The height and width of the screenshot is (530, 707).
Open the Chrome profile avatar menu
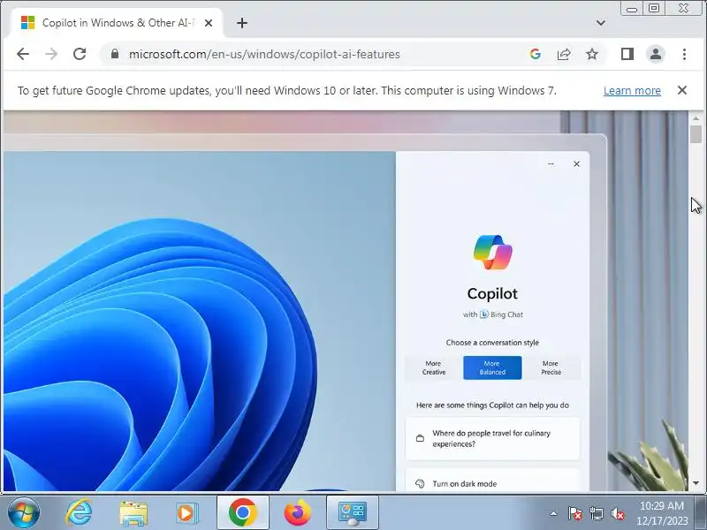click(x=656, y=54)
